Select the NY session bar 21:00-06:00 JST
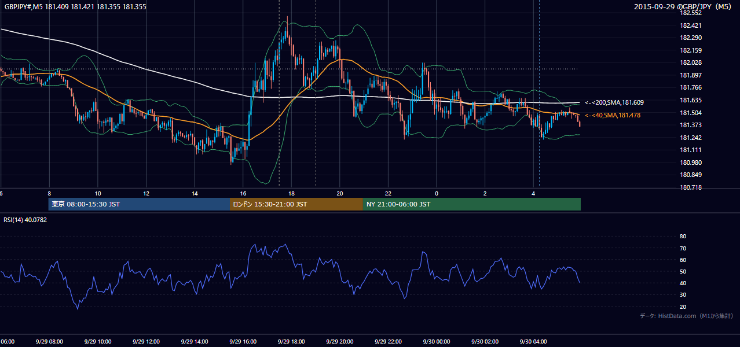Viewport: 740px width, 347px height. click(472, 204)
